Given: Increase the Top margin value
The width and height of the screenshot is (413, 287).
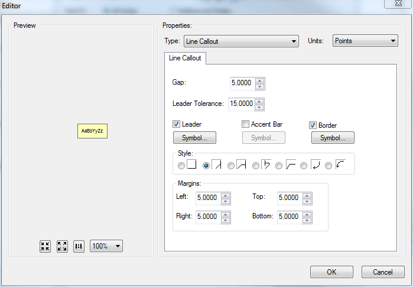Looking at the screenshot, I should (307, 195).
